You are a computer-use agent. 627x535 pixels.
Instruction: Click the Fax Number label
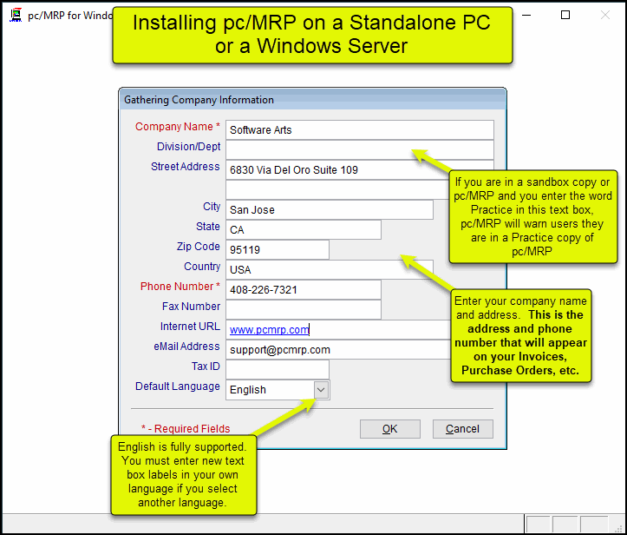191,307
